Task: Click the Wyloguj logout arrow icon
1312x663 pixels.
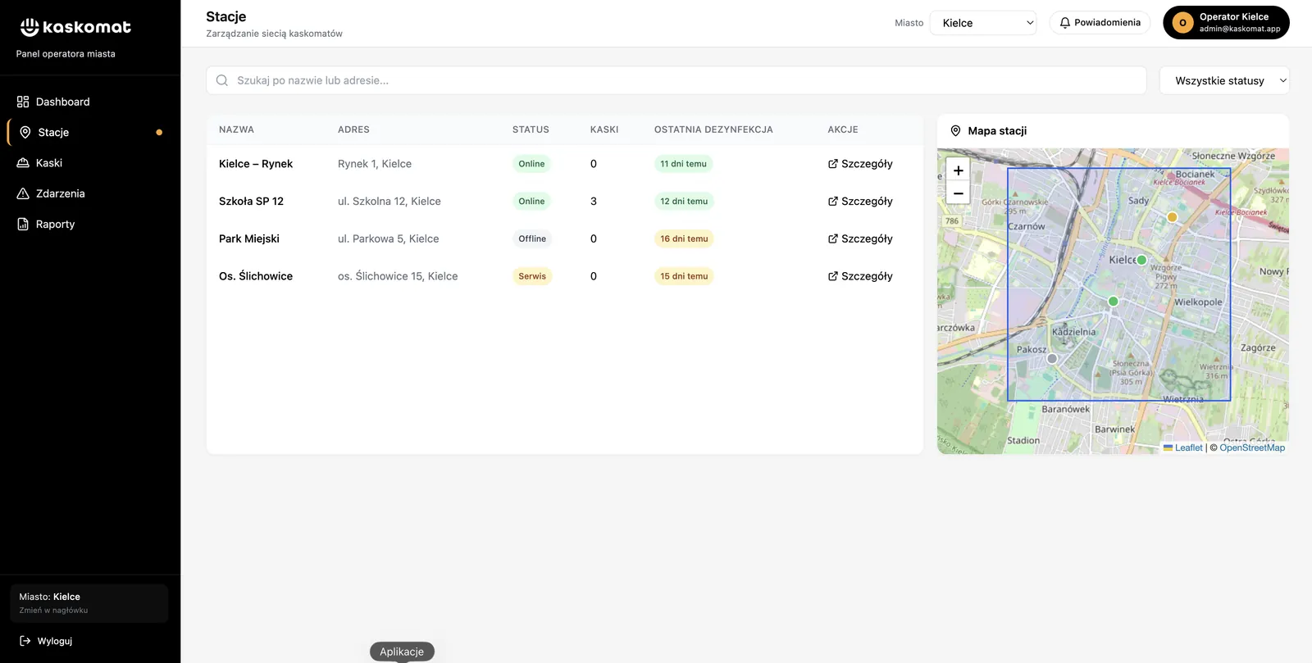Action: (25, 641)
